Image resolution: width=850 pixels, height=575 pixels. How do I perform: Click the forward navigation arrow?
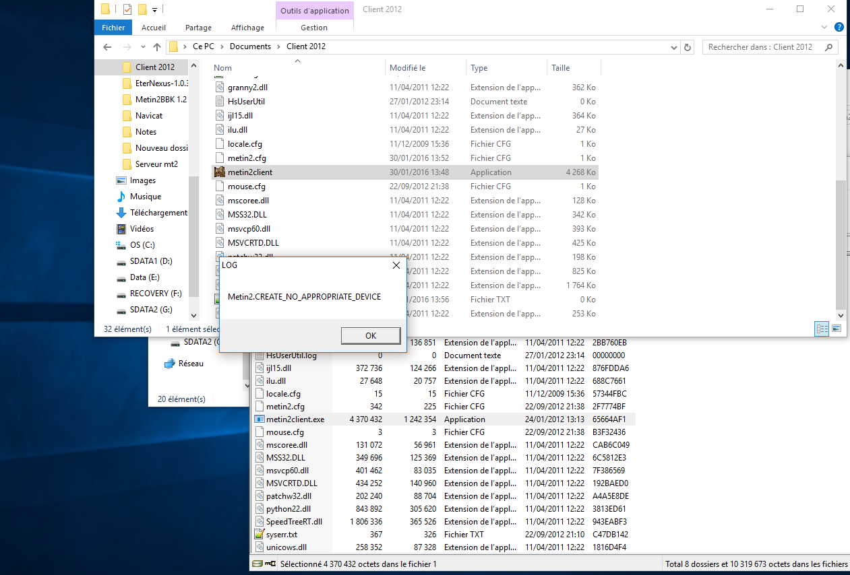(x=127, y=47)
